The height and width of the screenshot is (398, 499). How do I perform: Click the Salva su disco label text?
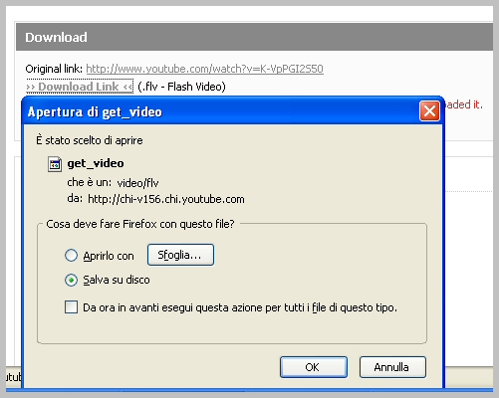click(117, 280)
